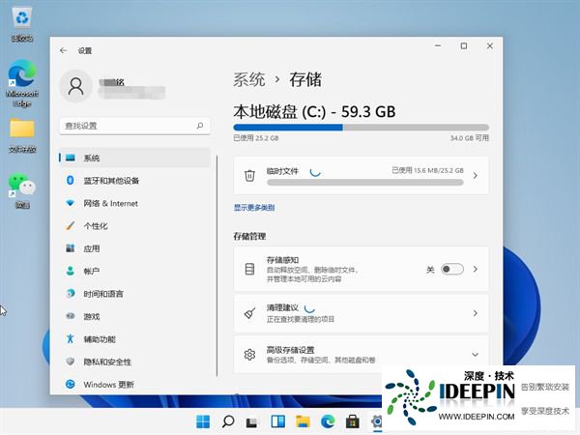Select 系统 text in the sidebar
580x435 pixels.
[92, 158]
